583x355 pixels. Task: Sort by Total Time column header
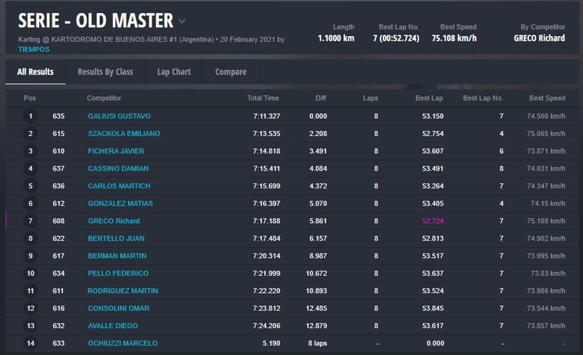(263, 98)
